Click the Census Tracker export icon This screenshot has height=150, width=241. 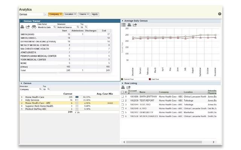coord(27,27)
